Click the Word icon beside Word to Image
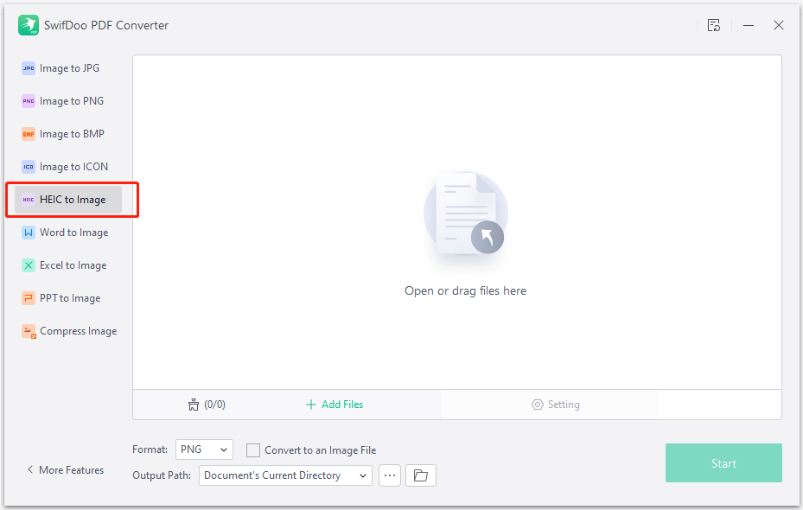The width and height of the screenshot is (803, 510). pyautogui.click(x=29, y=233)
